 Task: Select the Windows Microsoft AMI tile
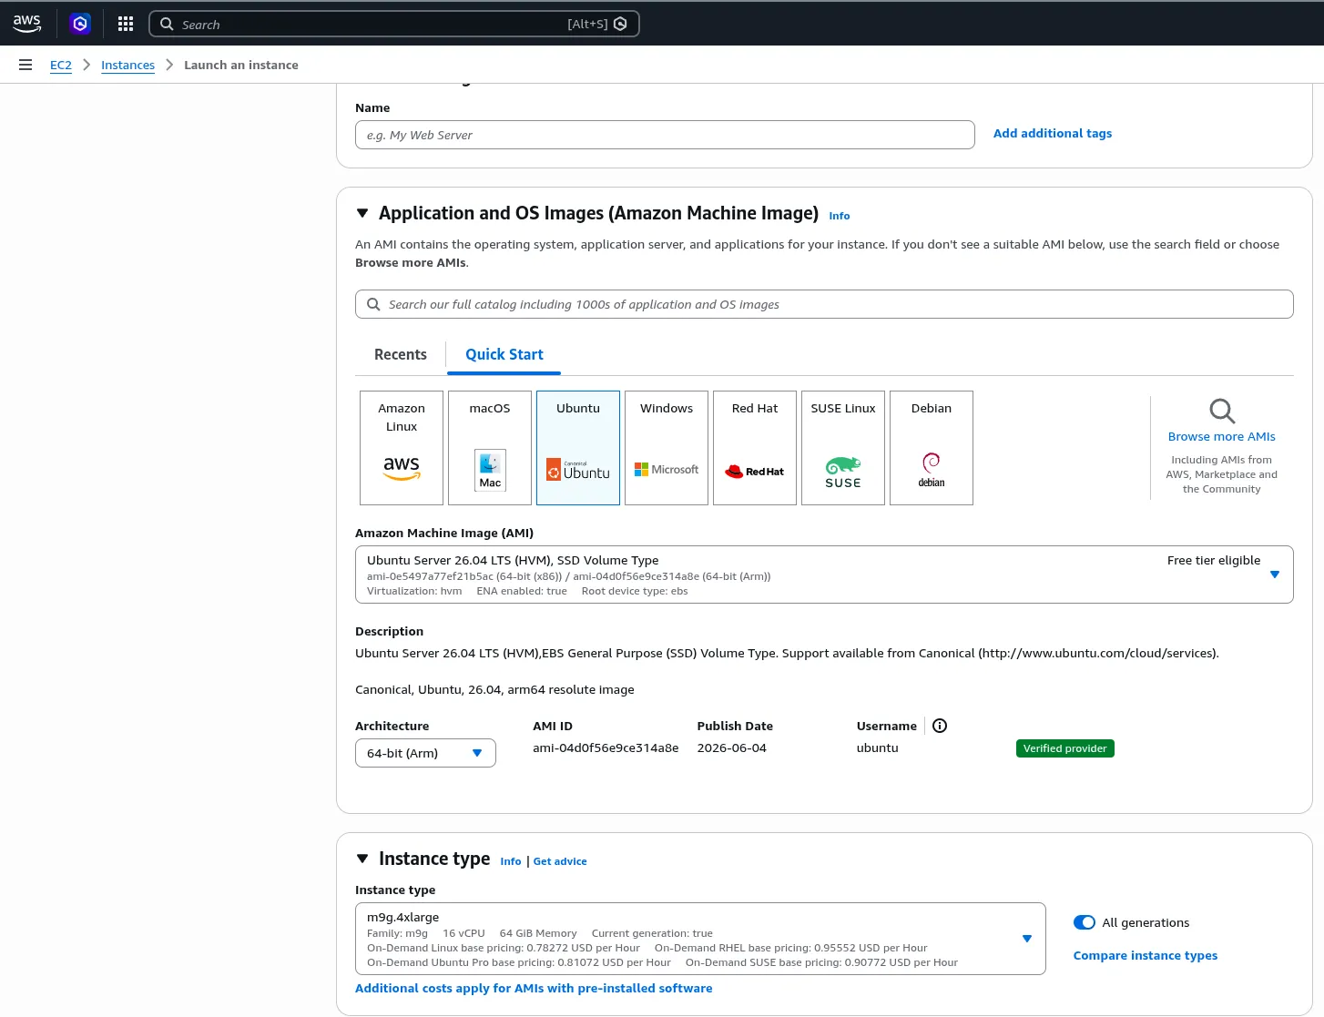(x=667, y=448)
